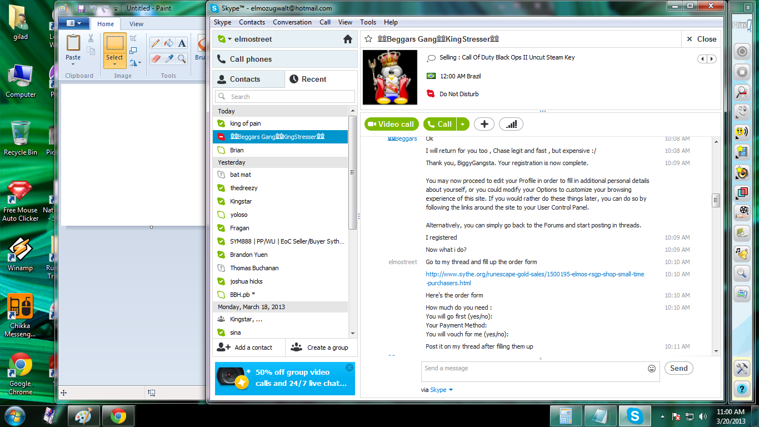
Task: Select the Pencil tool in Paint
Action: click(156, 43)
